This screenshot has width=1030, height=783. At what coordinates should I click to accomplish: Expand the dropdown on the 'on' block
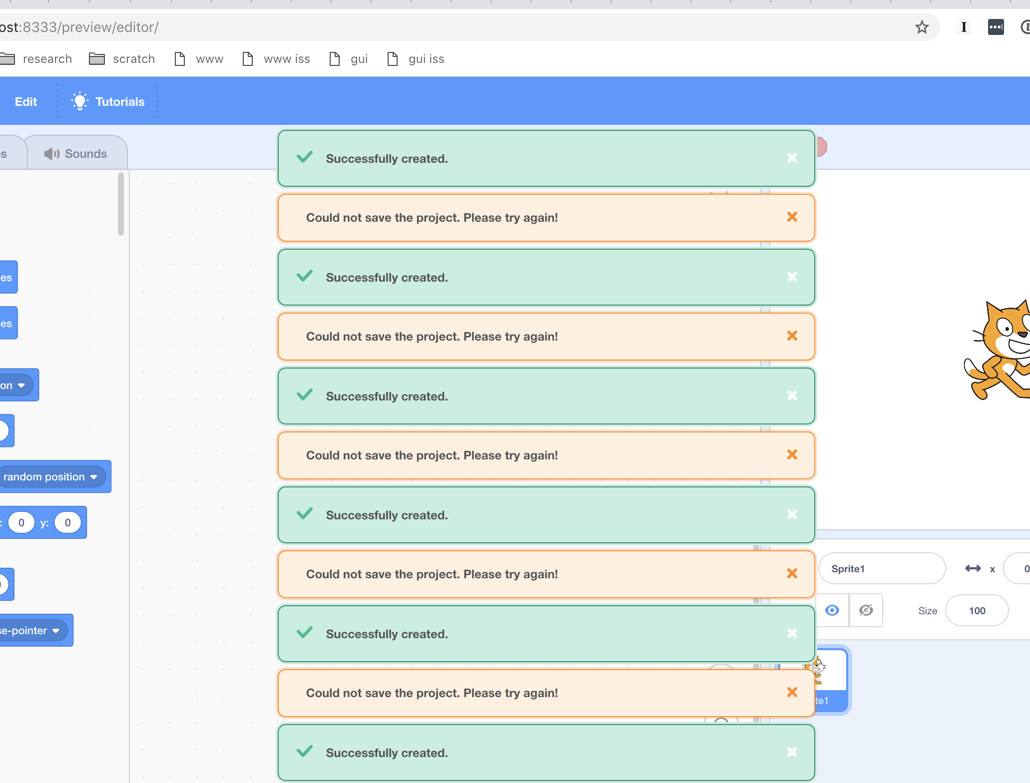click(x=22, y=385)
